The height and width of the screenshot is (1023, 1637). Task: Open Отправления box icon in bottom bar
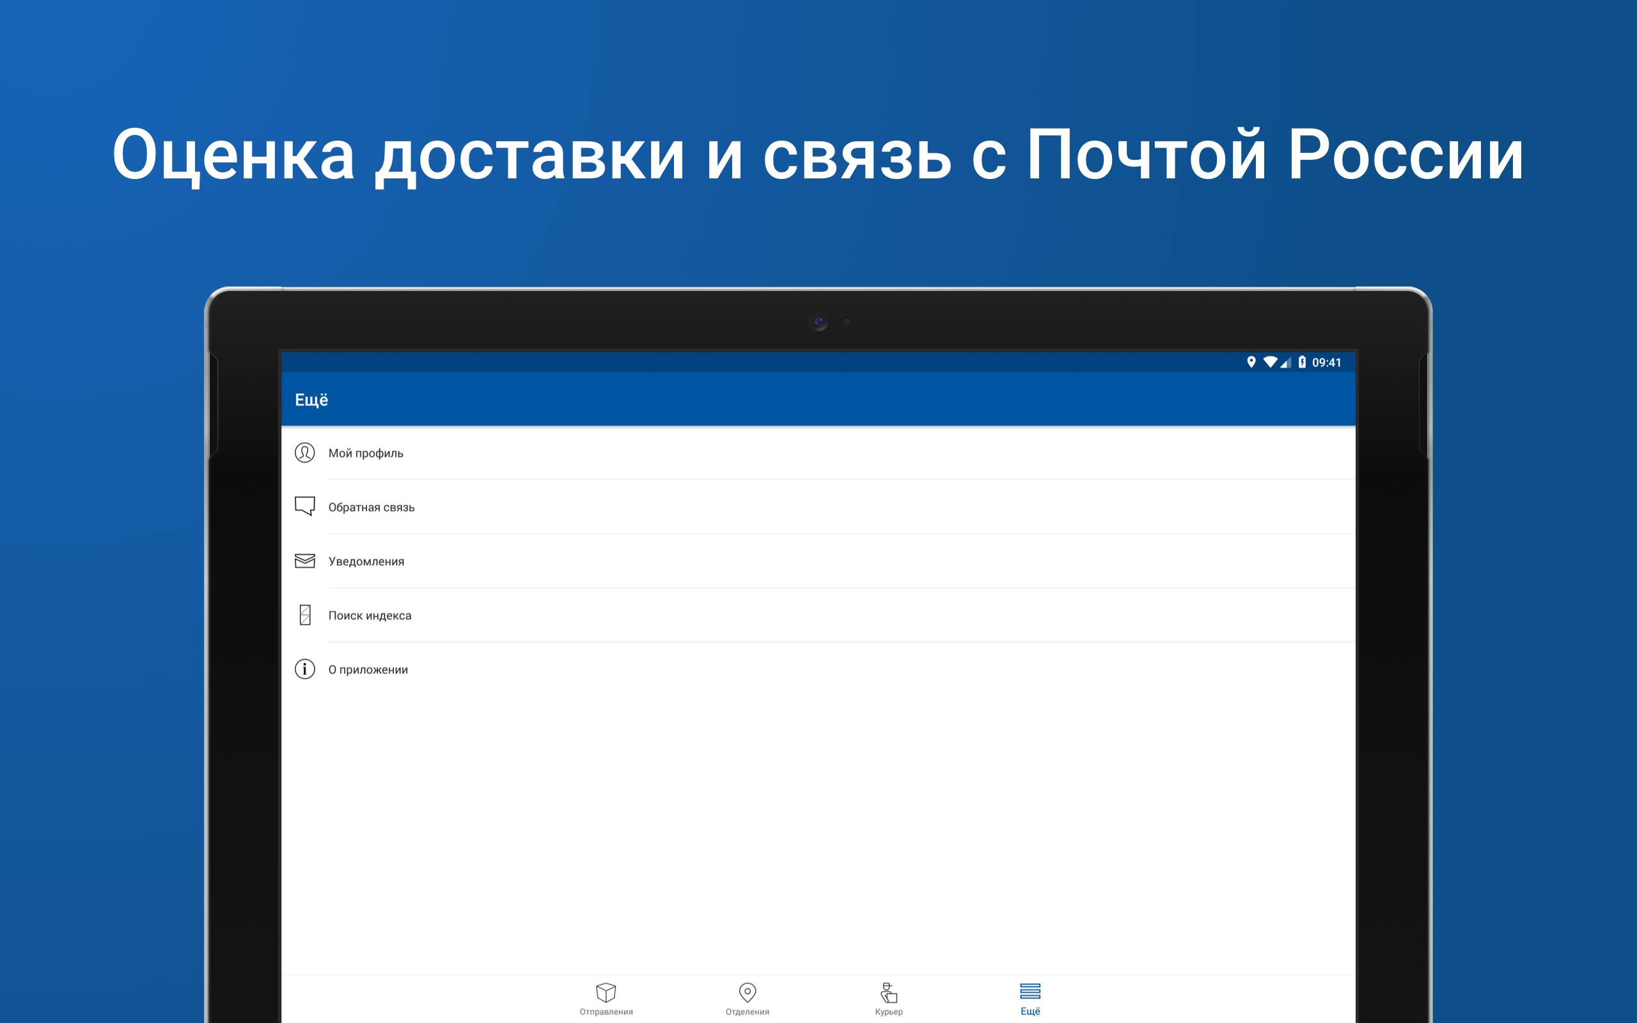606,992
